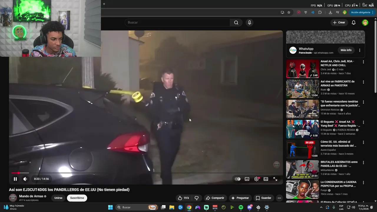Click Más info on WhatsApp ad
Viewport: 377px width, 212px height.
tap(346, 50)
